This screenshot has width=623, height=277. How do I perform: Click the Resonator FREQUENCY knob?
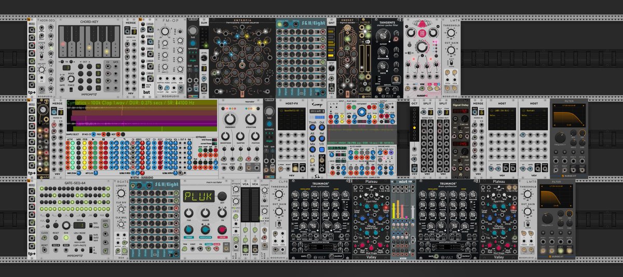click(230, 119)
